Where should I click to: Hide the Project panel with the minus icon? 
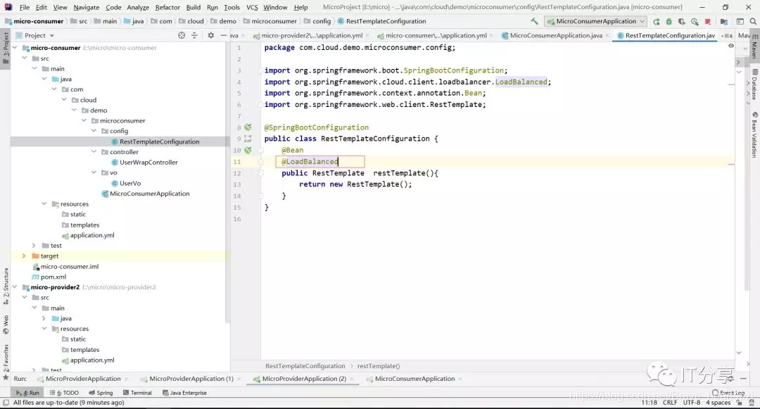(224, 35)
